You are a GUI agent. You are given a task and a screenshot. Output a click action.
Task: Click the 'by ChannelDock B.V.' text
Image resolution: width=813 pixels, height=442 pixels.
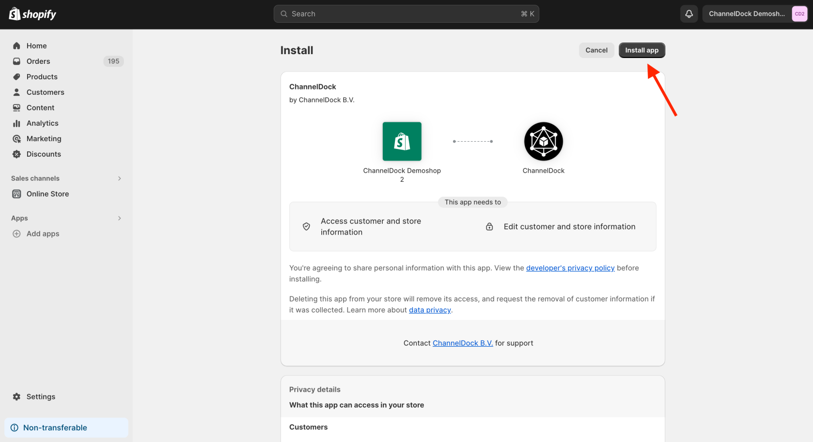click(322, 100)
